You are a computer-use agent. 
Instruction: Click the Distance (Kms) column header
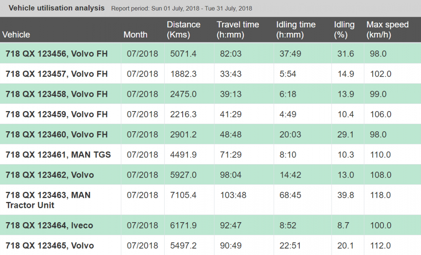184,29
